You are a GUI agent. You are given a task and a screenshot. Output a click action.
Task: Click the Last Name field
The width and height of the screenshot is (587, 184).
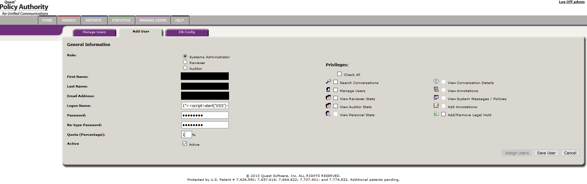click(205, 86)
